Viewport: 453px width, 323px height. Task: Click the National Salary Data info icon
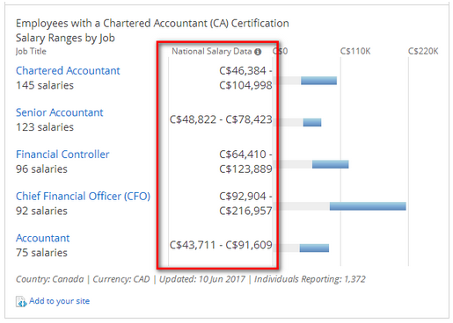[x=258, y=52]
